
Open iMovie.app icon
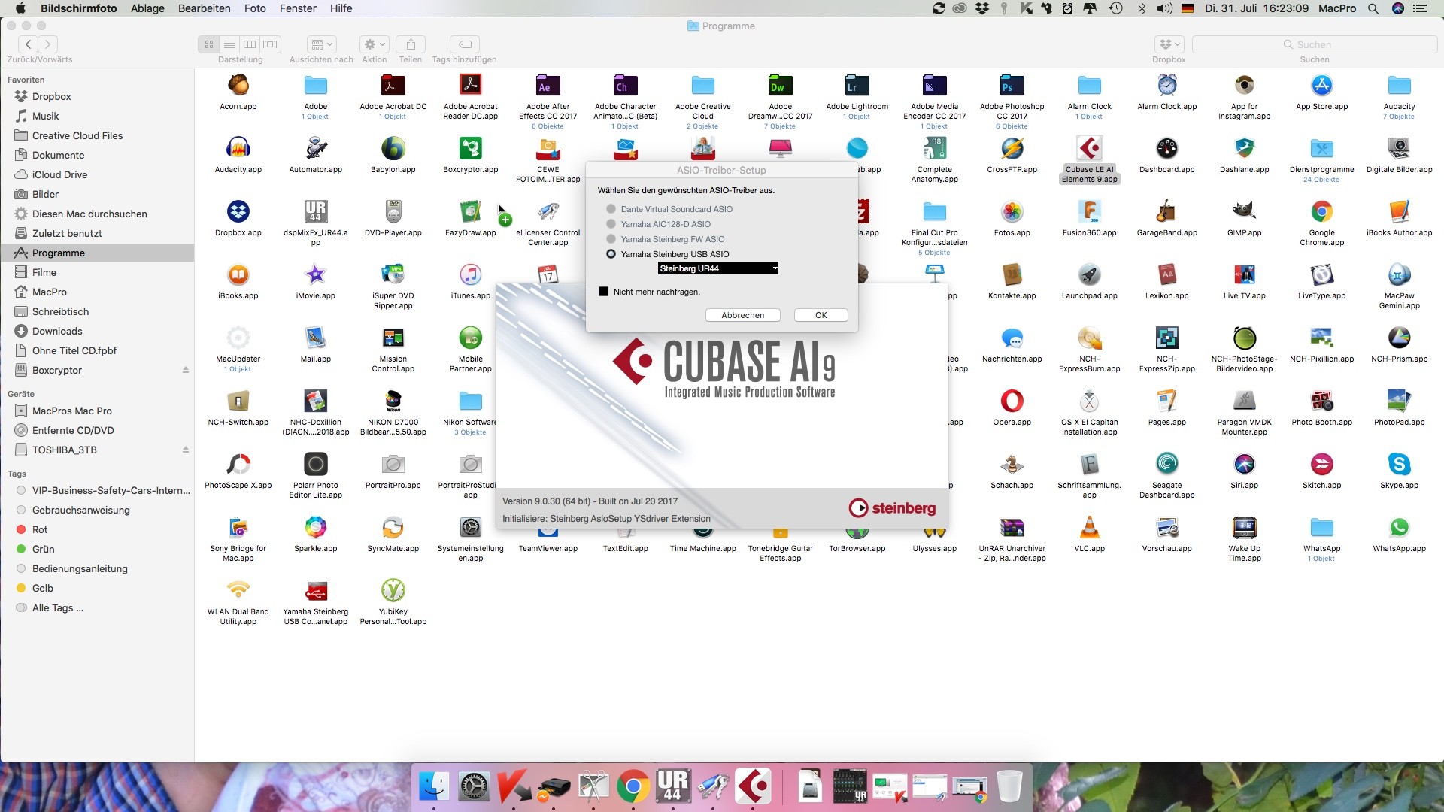pyautogui.click(x=316, y=275)
